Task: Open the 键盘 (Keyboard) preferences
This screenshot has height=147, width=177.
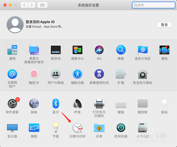Action: (121, 105)
